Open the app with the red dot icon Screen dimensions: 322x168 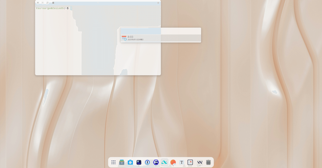pyautogui.click(x=190, y=162)
